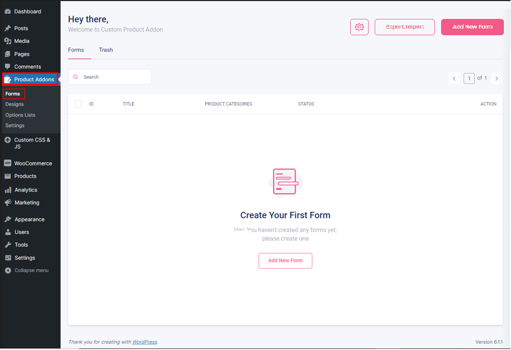Screen dimensions: 511x350
Task: Open the Forms submenu item
Action: tap(13, 94)
